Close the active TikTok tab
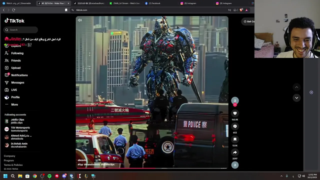Screen dimensions: 320x180 (x=68, y=3)
